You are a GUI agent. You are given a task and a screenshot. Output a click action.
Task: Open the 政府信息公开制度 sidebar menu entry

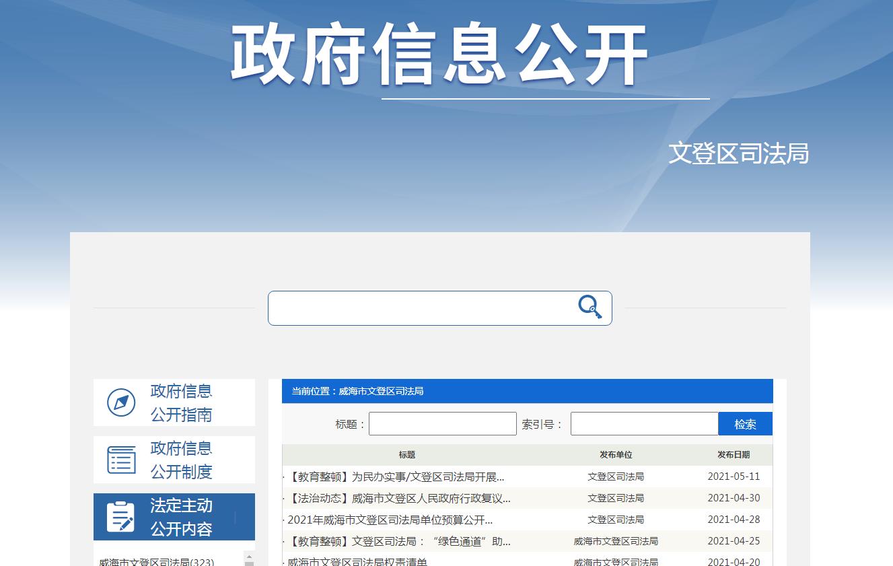[x=181, y=460]
